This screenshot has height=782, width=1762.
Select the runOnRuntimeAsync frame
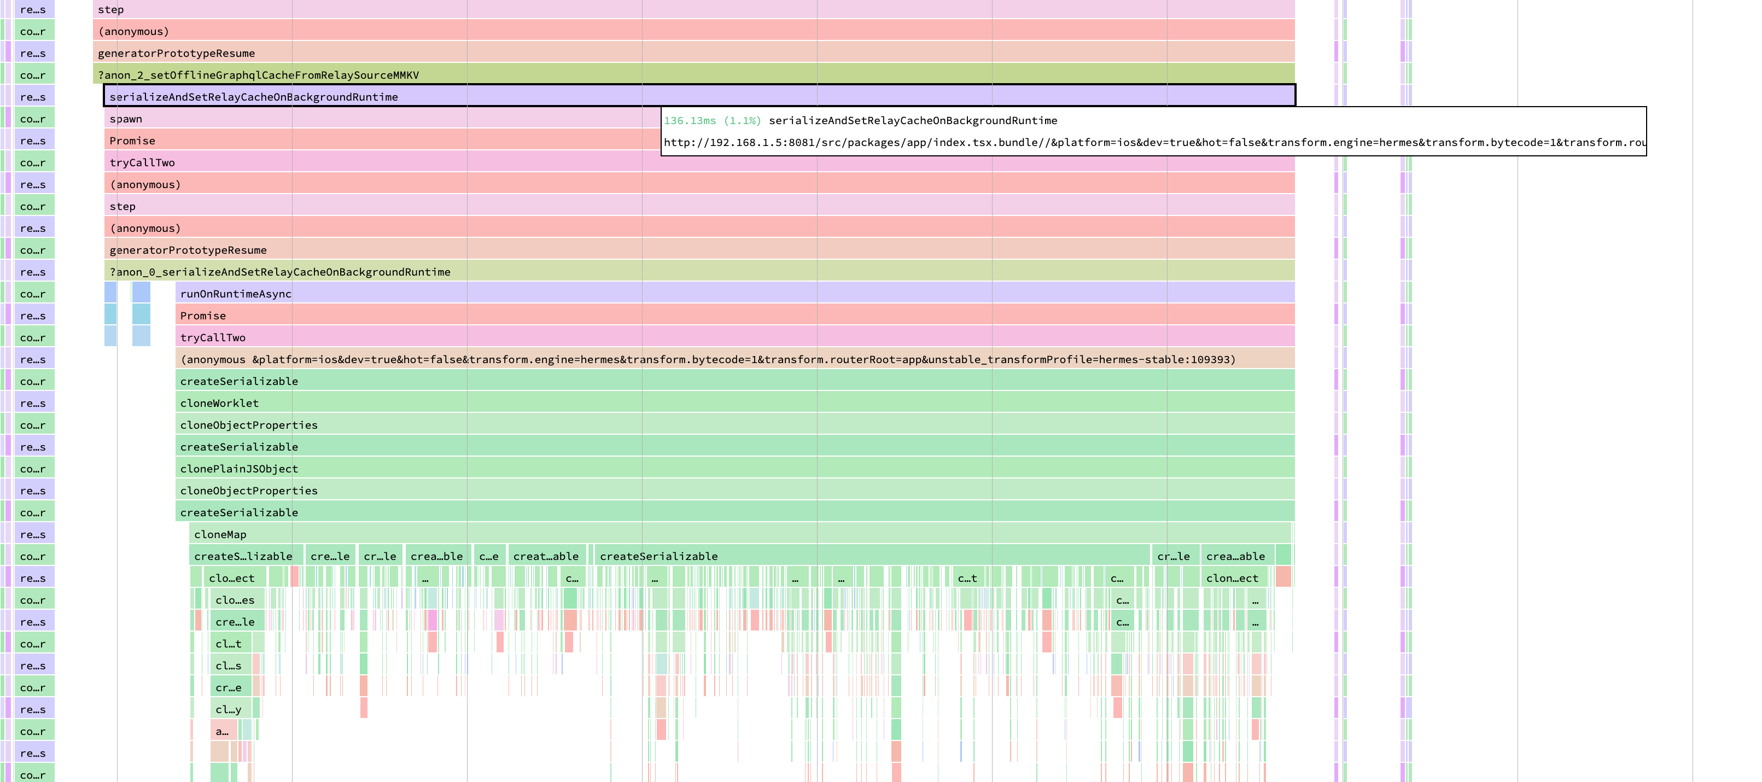point(734,293)
